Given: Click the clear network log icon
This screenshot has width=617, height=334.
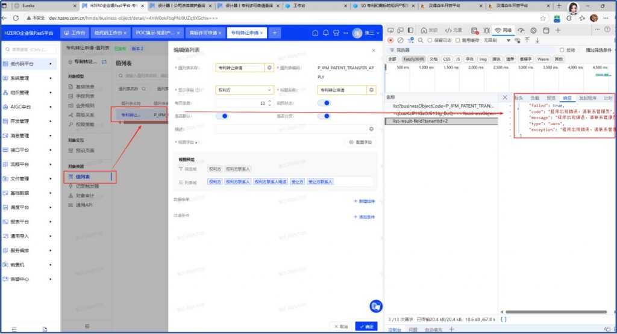Looking at the screenshot, I should click(x=401, y=40).
